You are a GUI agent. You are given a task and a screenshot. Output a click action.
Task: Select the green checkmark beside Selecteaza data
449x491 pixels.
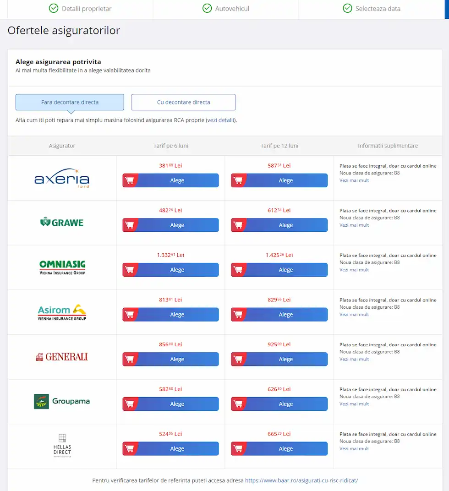point(347,8)
